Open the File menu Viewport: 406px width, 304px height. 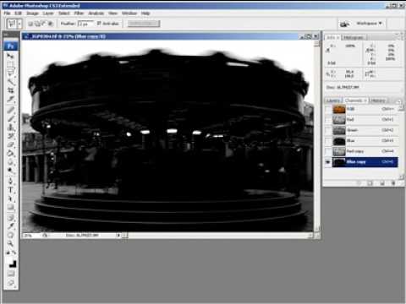[7, 14]
